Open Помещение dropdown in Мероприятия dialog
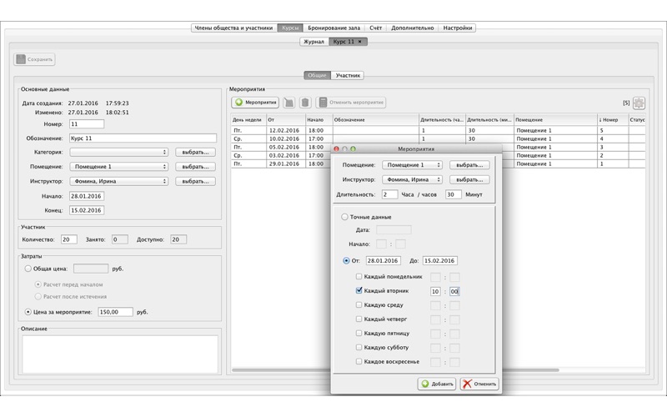Viewport: 667px width, 417px height. click(412, 165)
